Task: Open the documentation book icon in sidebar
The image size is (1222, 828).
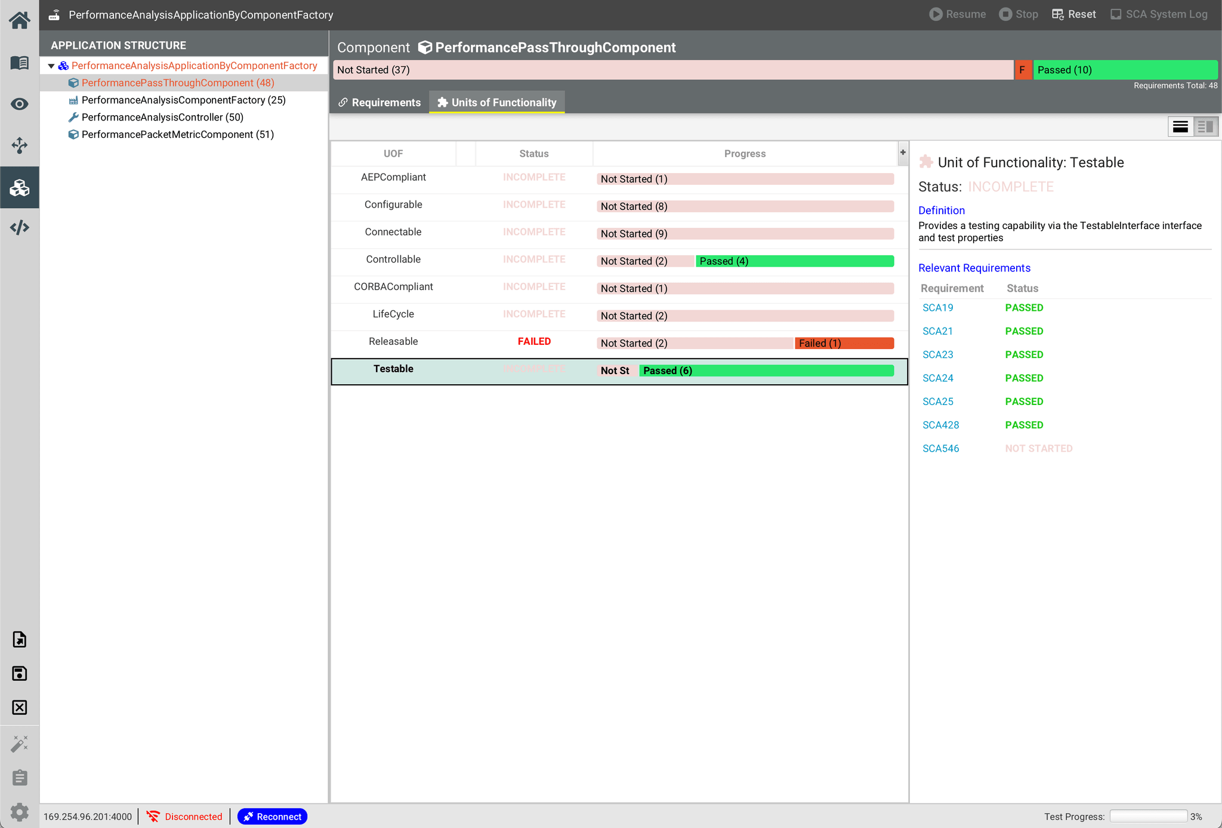Action: pyautogui.click(x=20, y=63)
